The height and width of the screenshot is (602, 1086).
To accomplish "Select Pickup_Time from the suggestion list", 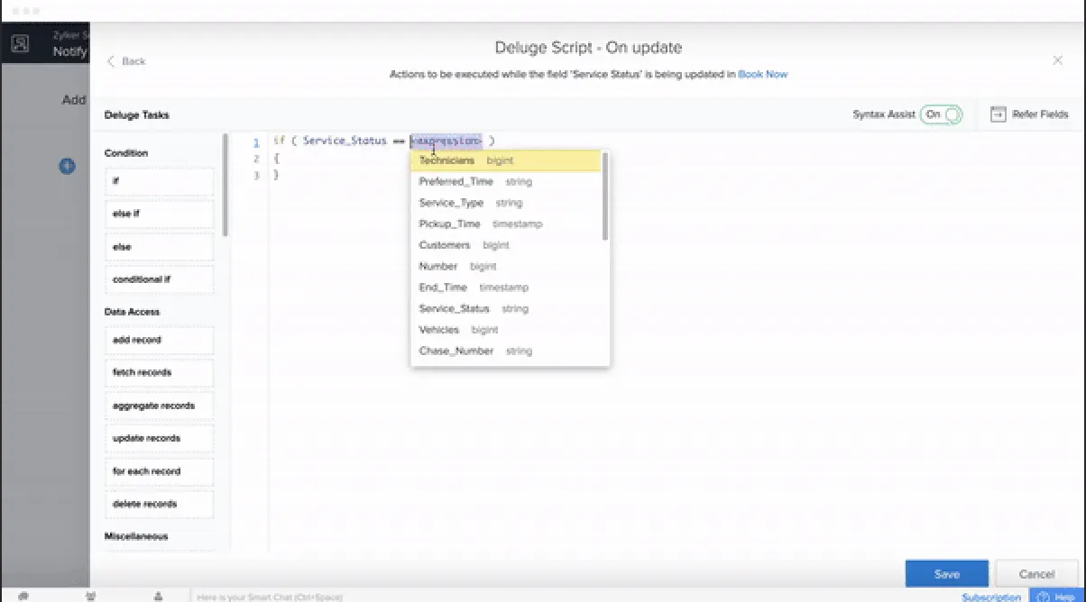I will pyautogui.click(x=505, y=223).
